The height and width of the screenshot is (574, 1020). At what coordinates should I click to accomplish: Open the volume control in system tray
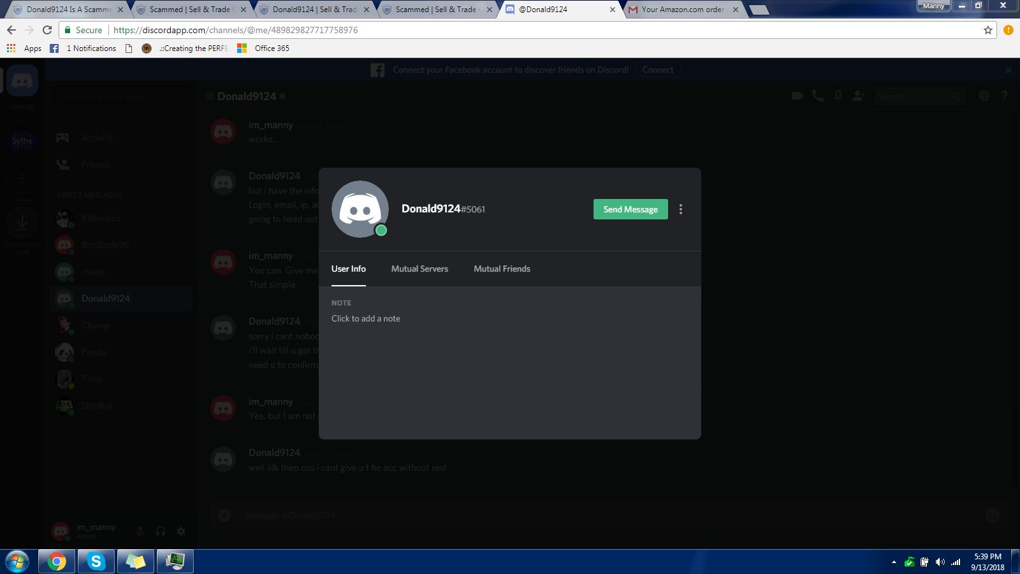[x=940, y=562]
